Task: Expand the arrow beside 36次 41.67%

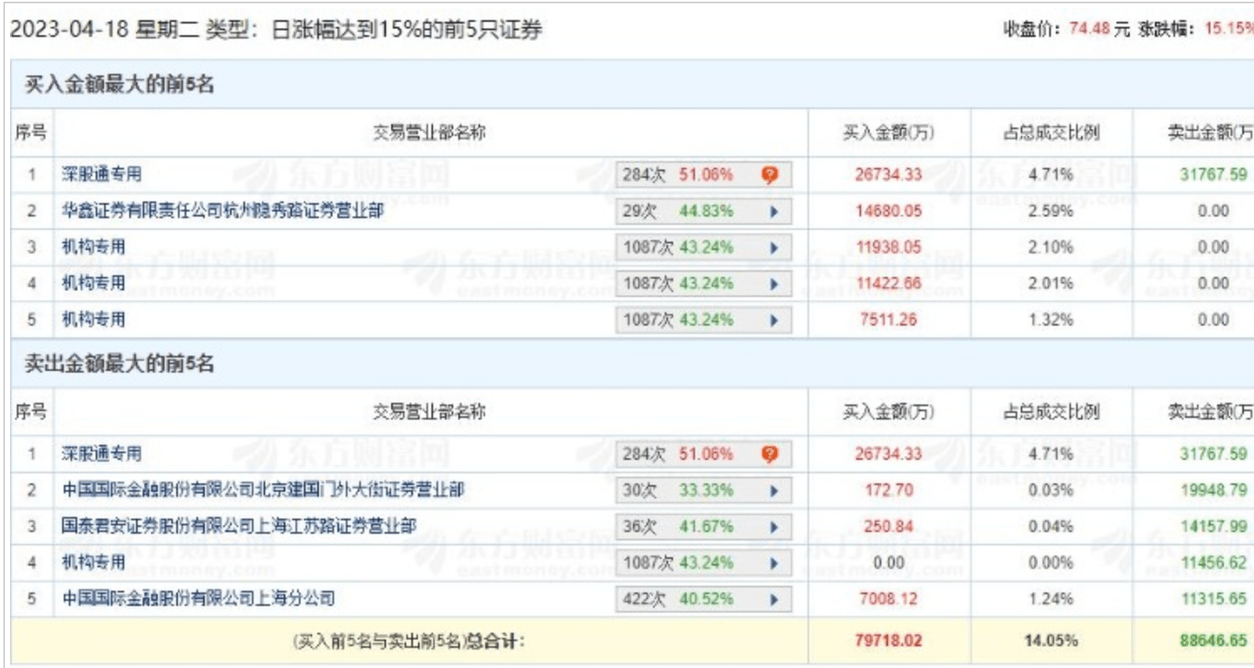Action: [774, 527]
